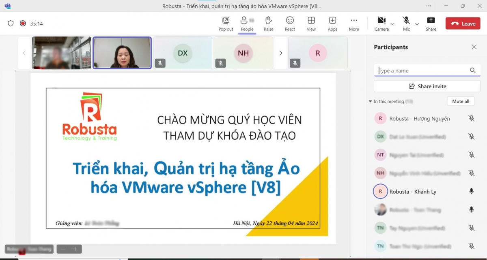This screenshot has width=487, height=260.
Task: Click the Teams logo in title bar
Action: [x=8, y=6]
